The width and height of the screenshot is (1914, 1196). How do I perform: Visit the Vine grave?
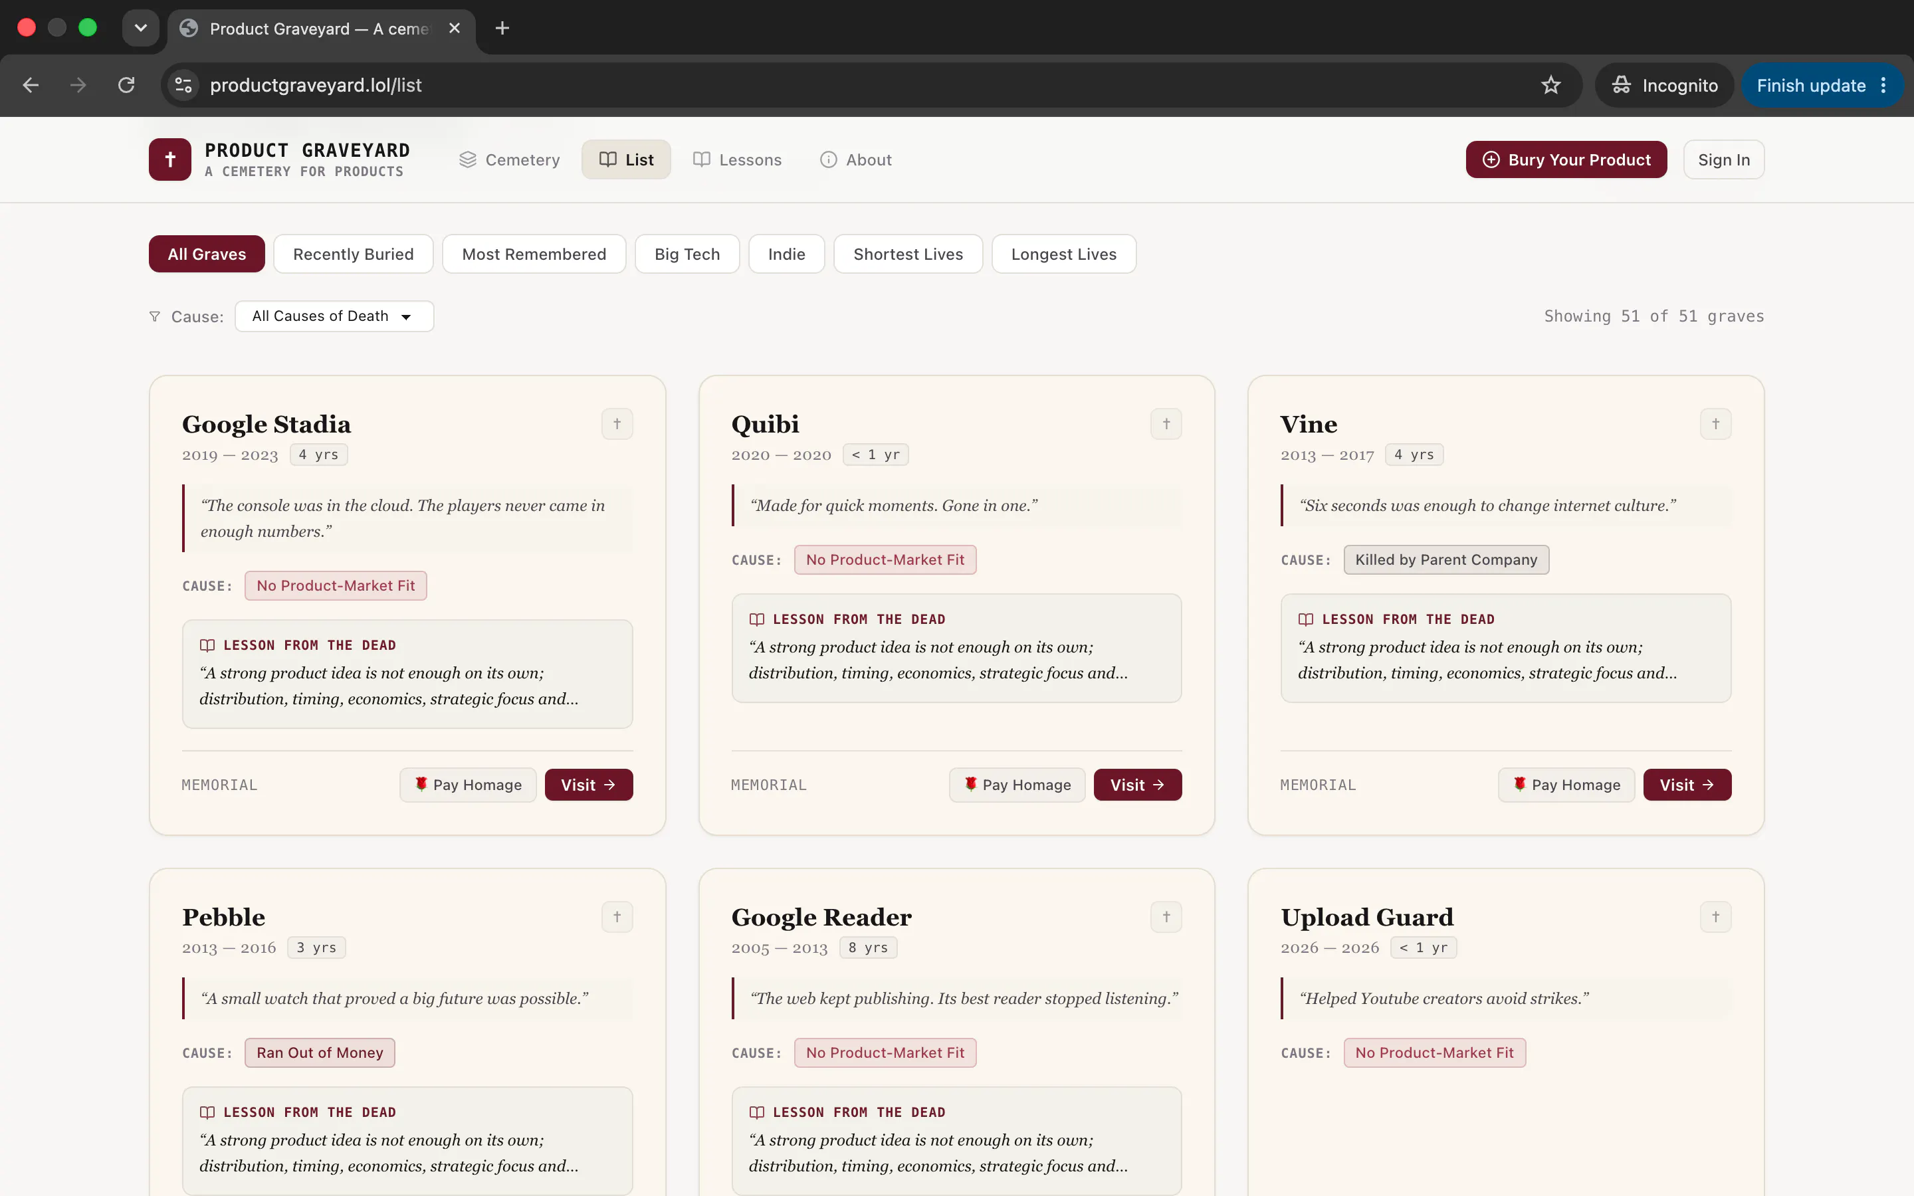tap(1687, 785)
